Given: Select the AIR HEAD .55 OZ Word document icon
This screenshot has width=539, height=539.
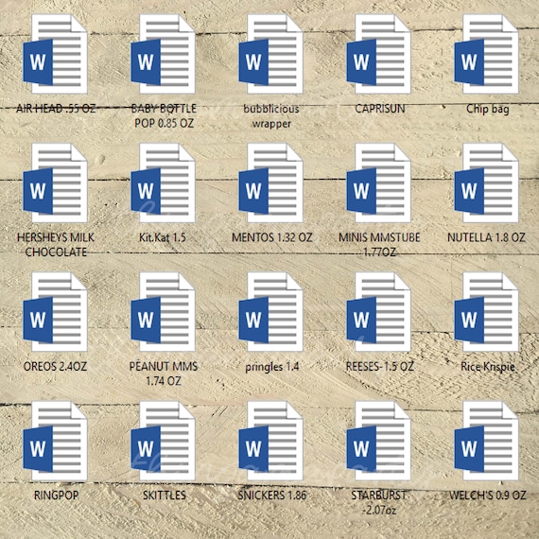Looking at the screenshot, I should (x=55, y=54).
